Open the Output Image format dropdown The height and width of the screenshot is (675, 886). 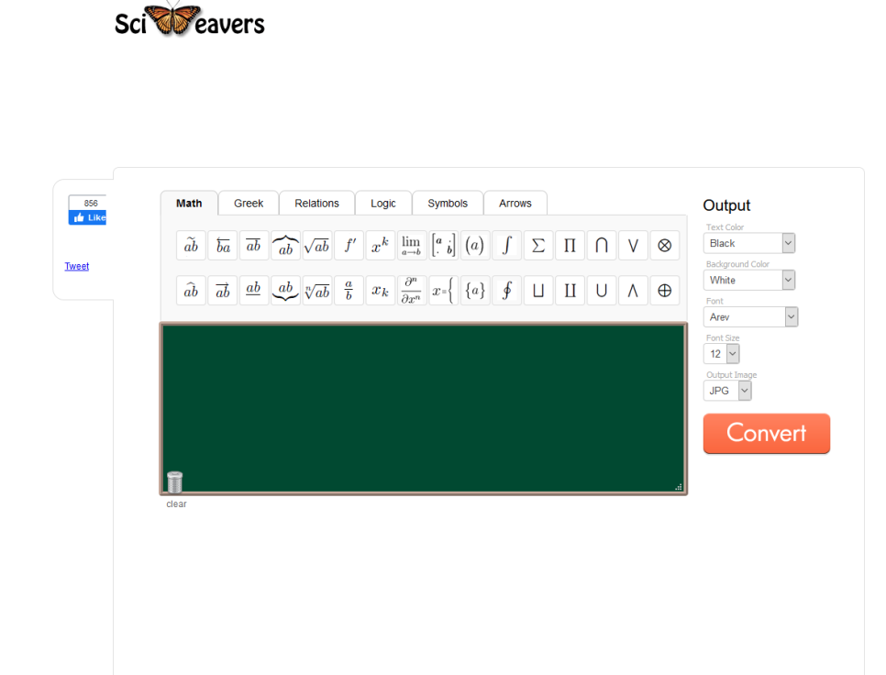coord(727,391)
